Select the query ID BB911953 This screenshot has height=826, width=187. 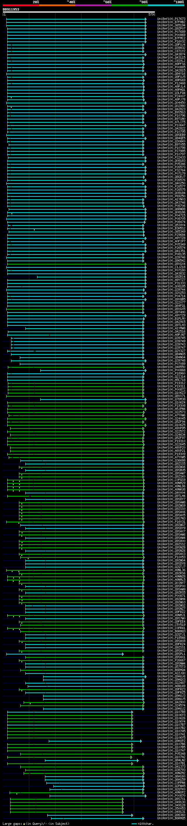11,10
